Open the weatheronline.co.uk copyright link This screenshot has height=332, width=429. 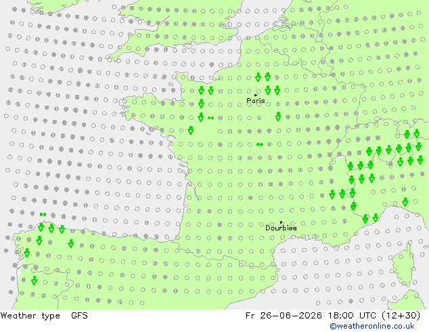coord(372,326)
